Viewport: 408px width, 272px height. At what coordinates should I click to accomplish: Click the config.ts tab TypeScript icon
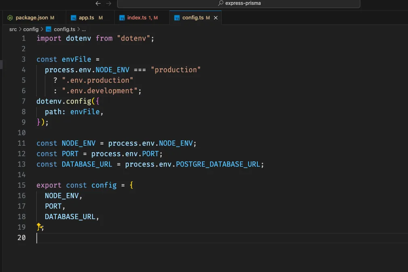177,18
